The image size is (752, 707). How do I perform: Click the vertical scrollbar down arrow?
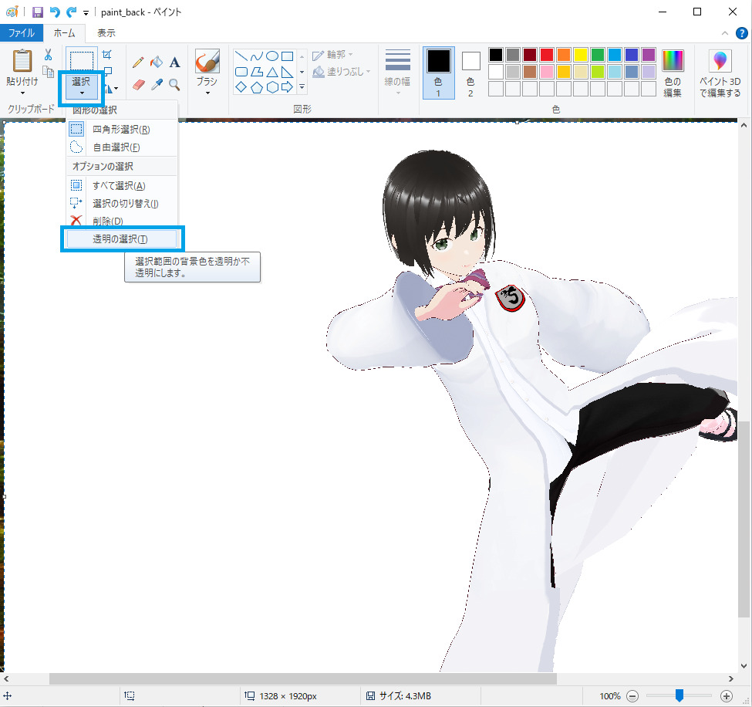tap(744, 666)
